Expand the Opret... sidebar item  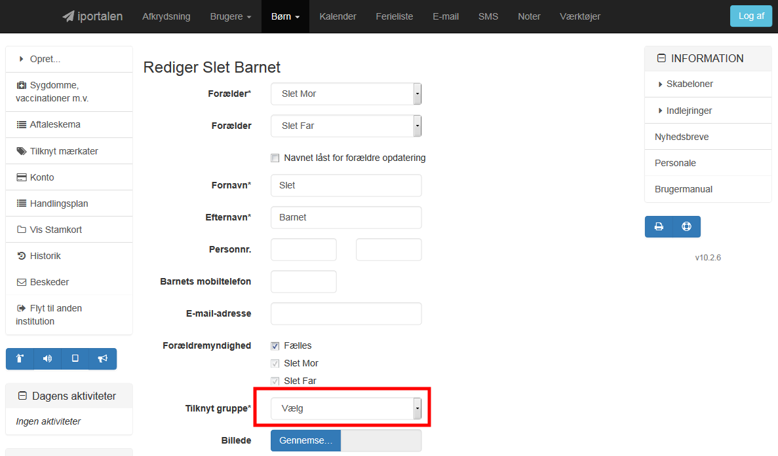pos(69,59)
